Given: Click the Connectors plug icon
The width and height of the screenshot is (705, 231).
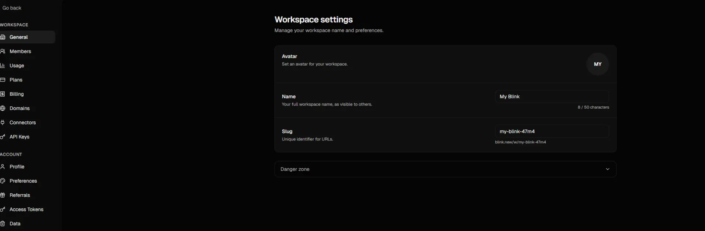Looking at the screenshot, I should [x=2, y=122].
